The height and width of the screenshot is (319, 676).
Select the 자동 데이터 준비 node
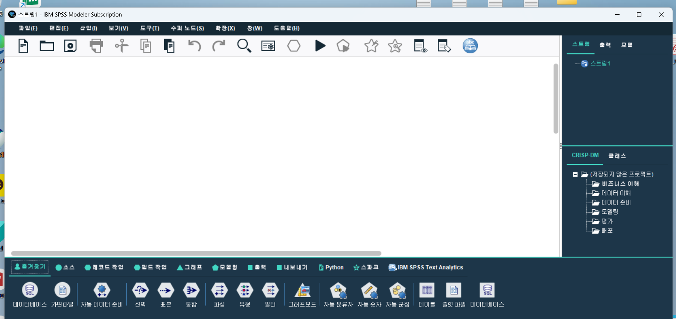(102, 295)
